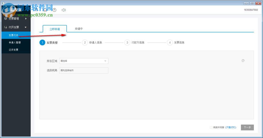Select 发票代开 in the sidebar
This screenshot has height=138, width=263.
coord(16,35)
